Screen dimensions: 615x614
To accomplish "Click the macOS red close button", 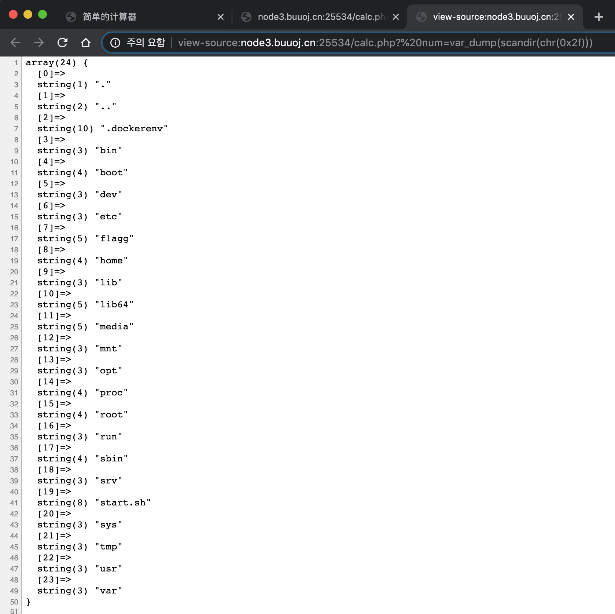I will pos(13,14).
